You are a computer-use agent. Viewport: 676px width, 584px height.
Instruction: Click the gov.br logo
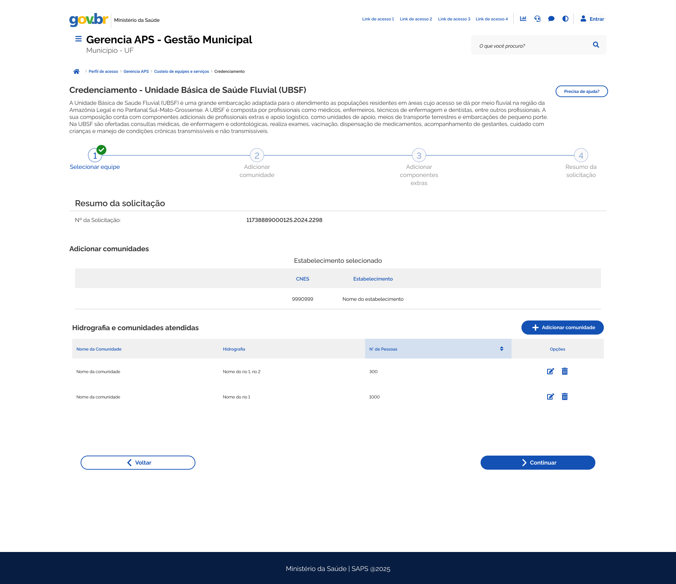89,20
